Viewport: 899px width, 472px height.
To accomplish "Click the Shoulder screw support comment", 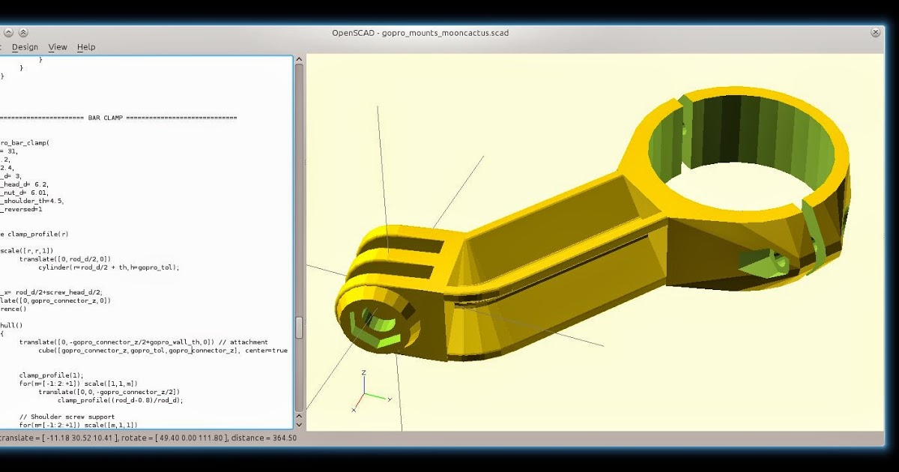I will click(x=67, y=417).
